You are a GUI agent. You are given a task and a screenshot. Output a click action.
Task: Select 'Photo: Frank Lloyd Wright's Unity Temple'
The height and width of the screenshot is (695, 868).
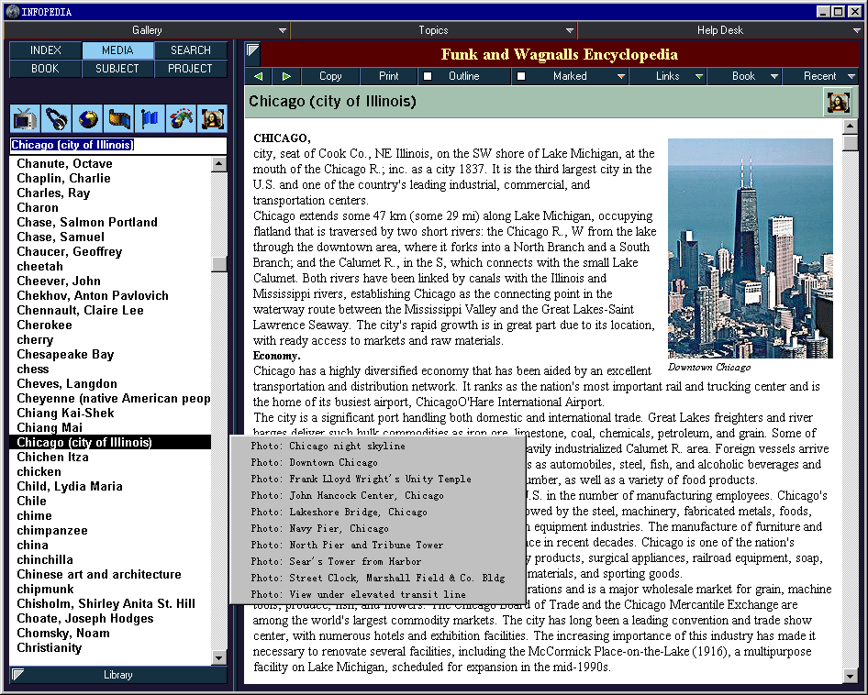pyautogui.click(x=377, y=480)
